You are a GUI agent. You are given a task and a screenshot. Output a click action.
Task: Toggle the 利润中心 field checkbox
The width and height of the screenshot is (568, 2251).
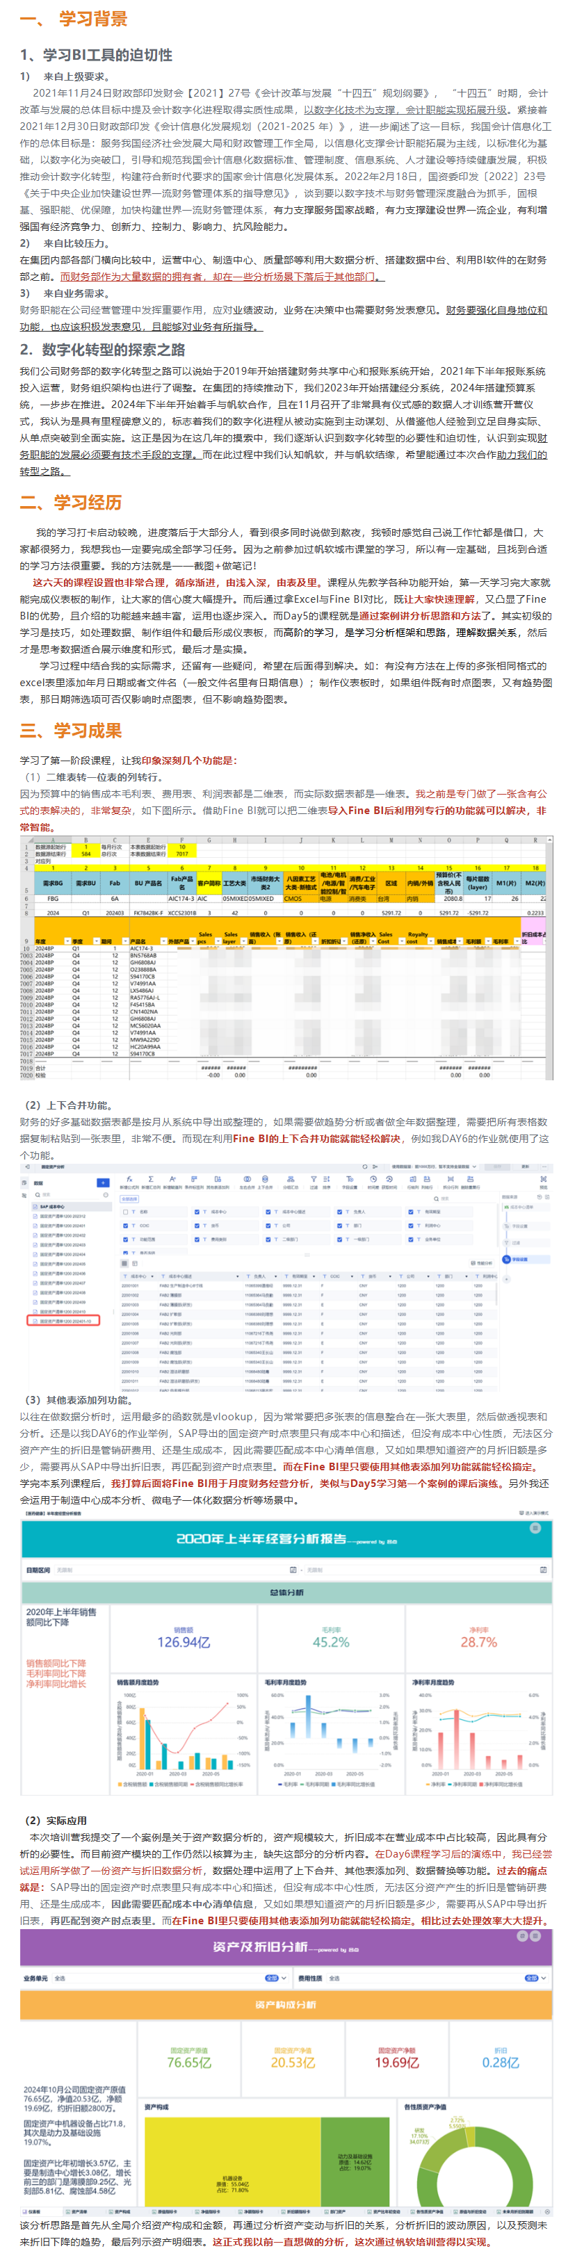click(x=411, y=1225)
